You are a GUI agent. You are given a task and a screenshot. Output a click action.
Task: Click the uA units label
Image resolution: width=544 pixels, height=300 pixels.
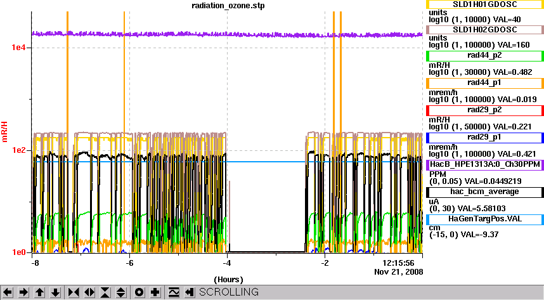[434, 202]
